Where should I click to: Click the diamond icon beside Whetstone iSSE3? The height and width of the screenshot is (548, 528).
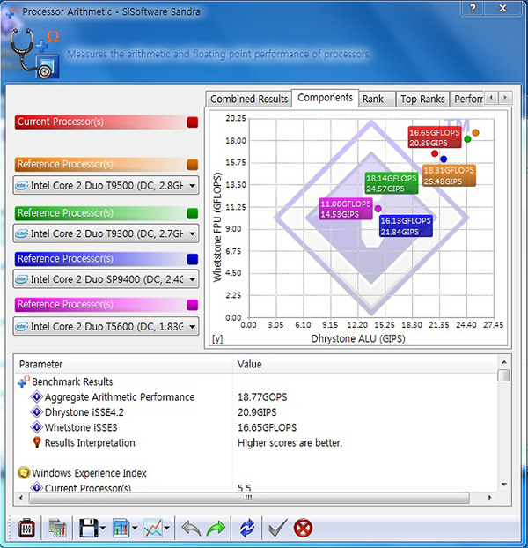pos(36,427)
